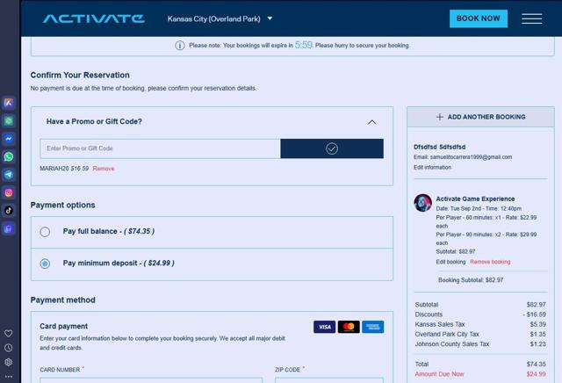Open sidebar settings gear icon
Image resolution: width=562 pixels, height=383 pixels.
point(9,362)
